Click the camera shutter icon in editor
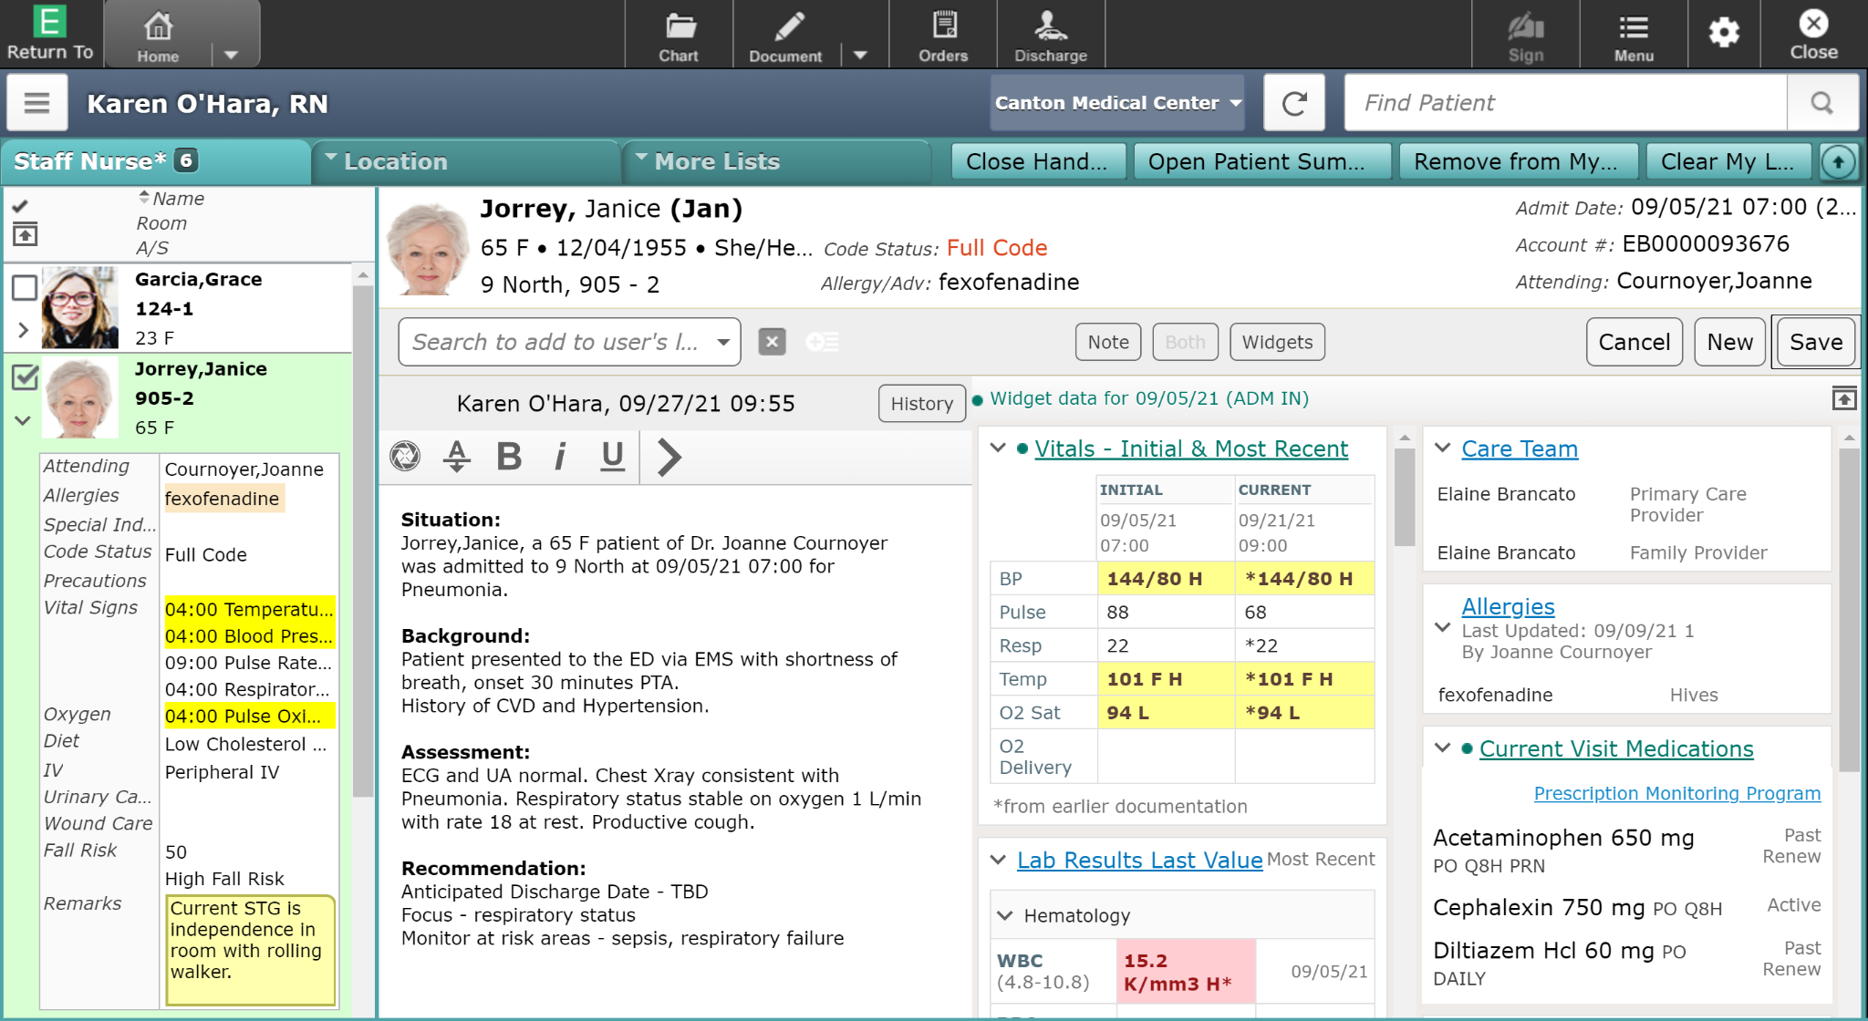 [x=405, y=456]
